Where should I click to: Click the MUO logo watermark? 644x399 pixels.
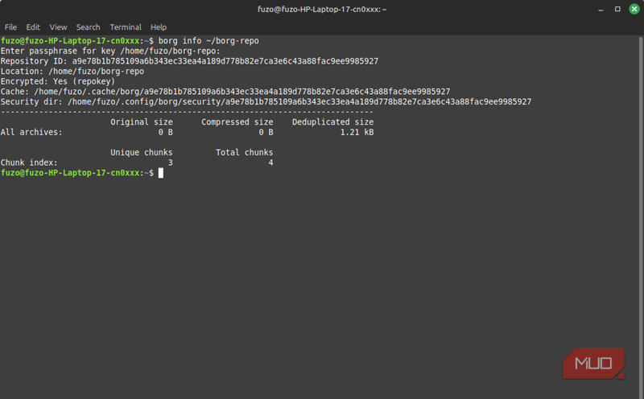pyautogui.click(x=593, y=364)
